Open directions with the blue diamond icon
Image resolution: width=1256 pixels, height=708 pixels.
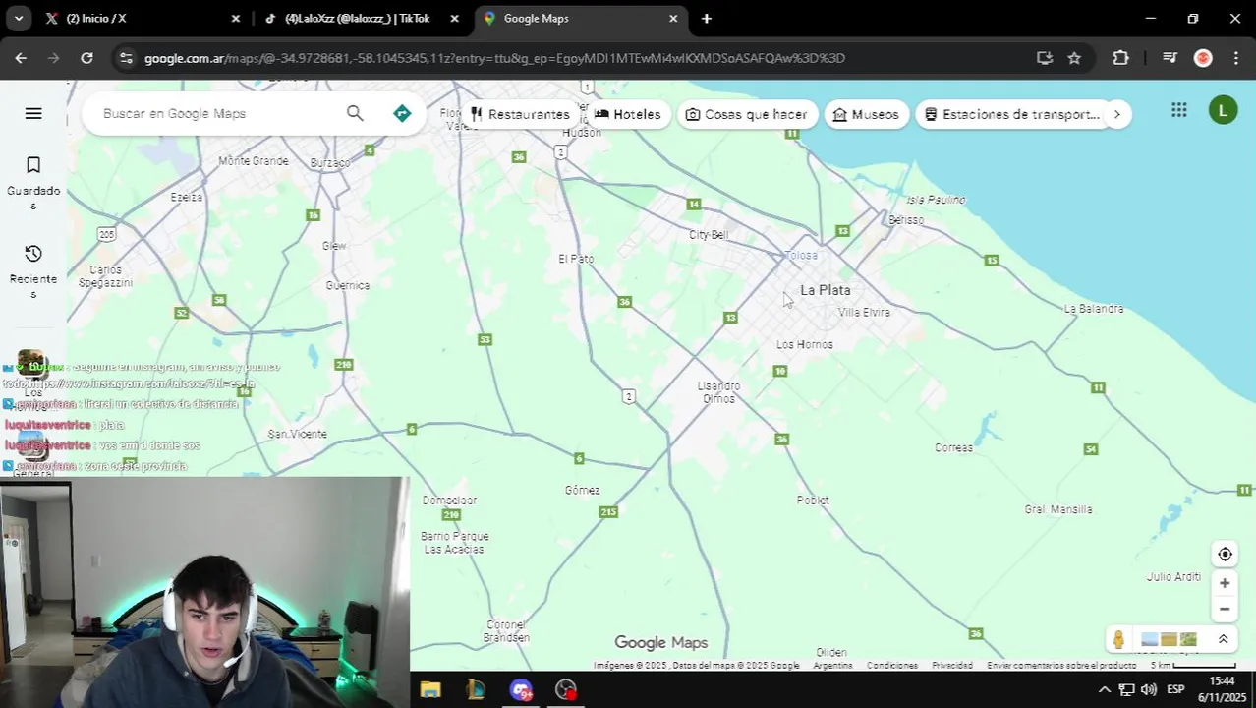pos(402,113)
